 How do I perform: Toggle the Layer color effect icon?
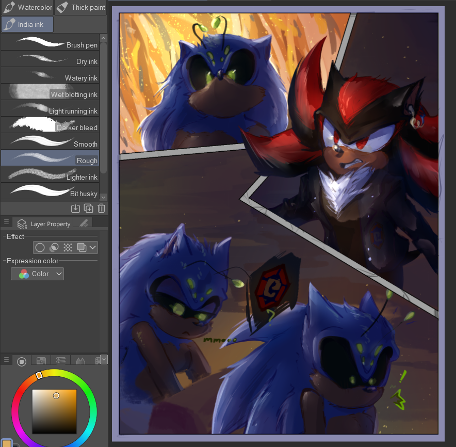tap(82, 248)
